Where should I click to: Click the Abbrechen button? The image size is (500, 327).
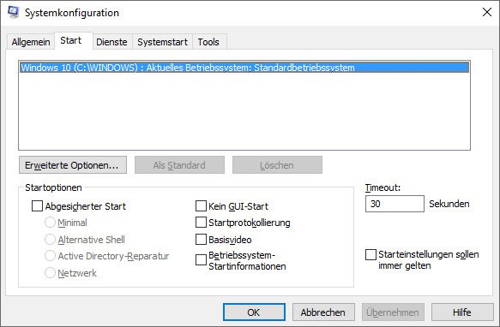pyautogui.click(x=323, y=312)
